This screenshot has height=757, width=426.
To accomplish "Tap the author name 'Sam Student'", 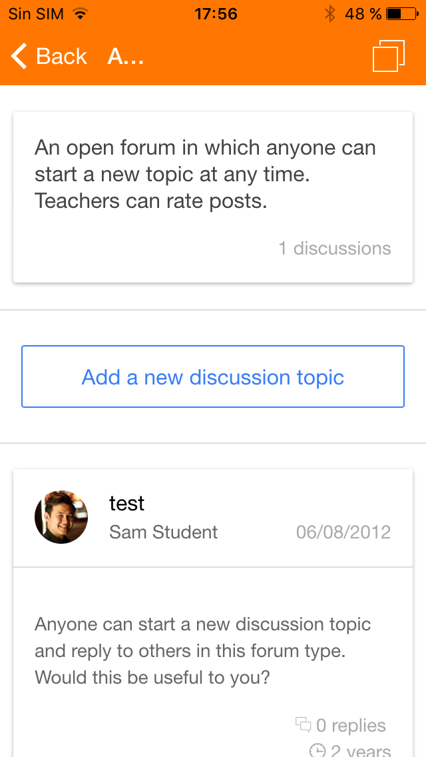I will click(x=164, y=532).
